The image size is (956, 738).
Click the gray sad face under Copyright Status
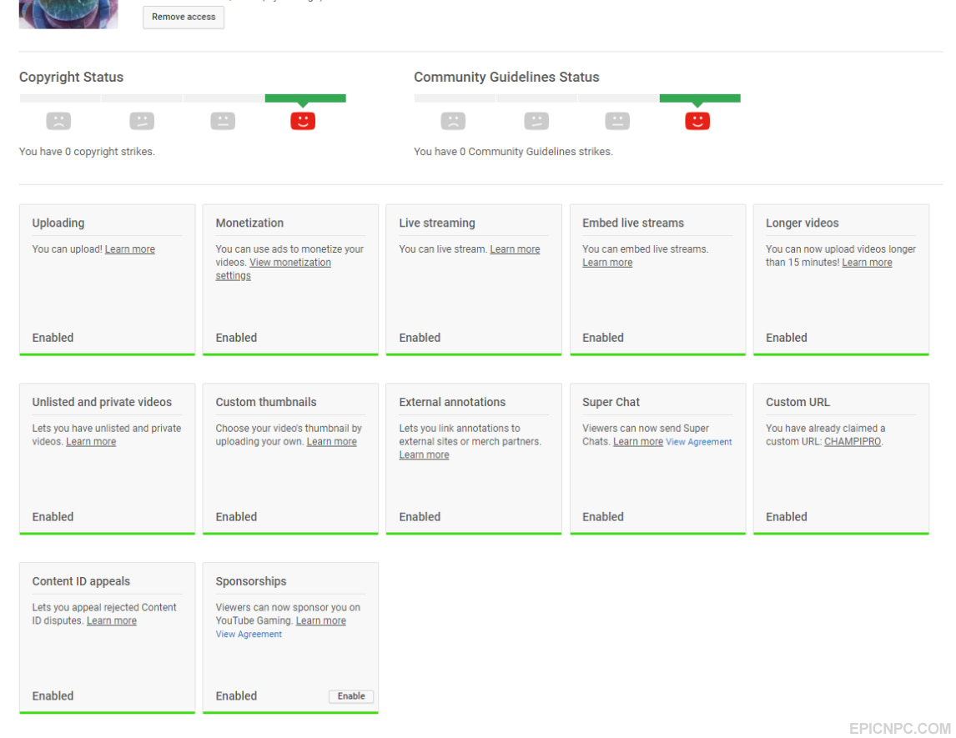click(58, 121)
